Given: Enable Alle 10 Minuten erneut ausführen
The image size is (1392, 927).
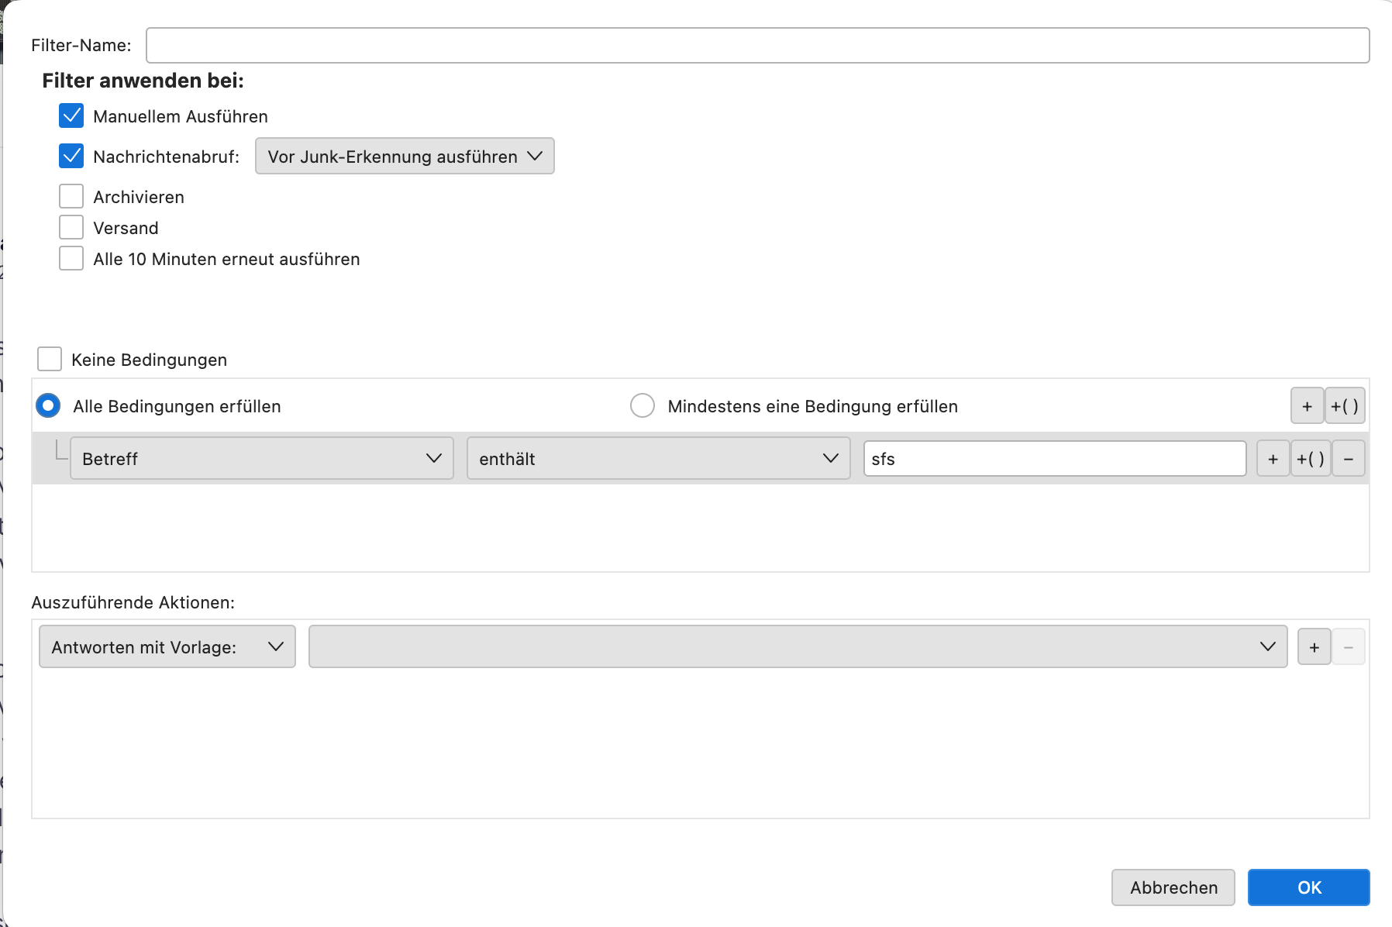Looking at the screenshot, I should click(71, 259).
